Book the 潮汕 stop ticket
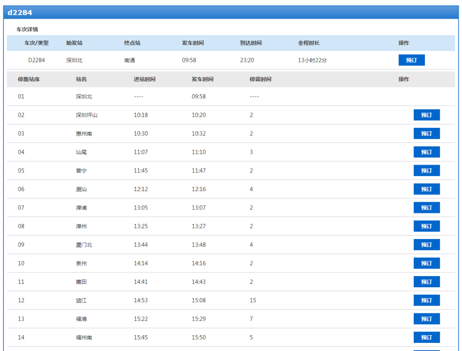The width and height of the screenshot is (462, 351). pos(426,189)
